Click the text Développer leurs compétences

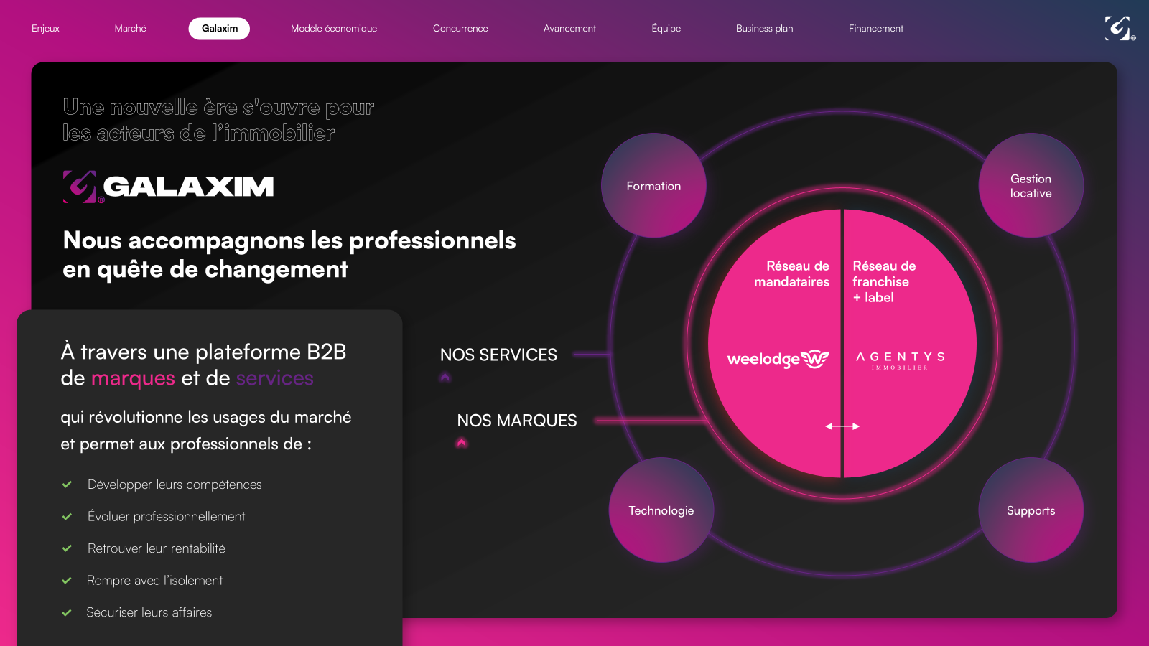[175, 484]
